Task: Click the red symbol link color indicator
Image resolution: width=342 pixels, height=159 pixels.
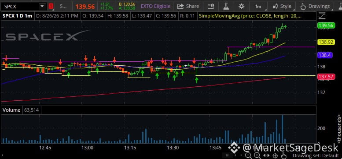Action: pos(51,6)
